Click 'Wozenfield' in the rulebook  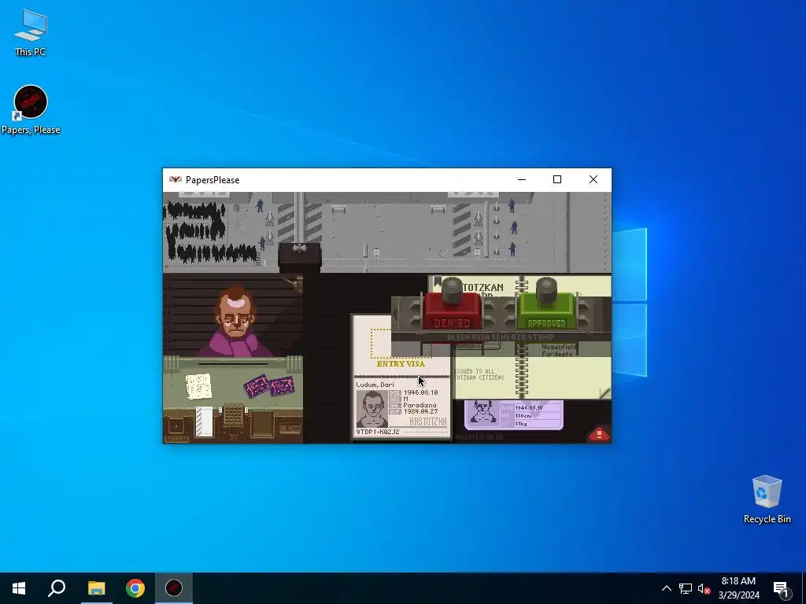560,347
